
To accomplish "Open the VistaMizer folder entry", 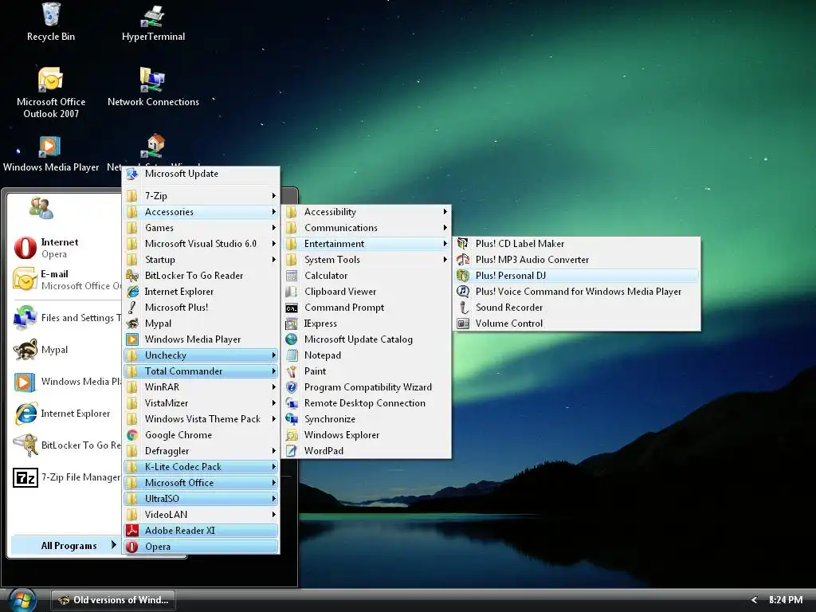I will [x=201, y=403].
